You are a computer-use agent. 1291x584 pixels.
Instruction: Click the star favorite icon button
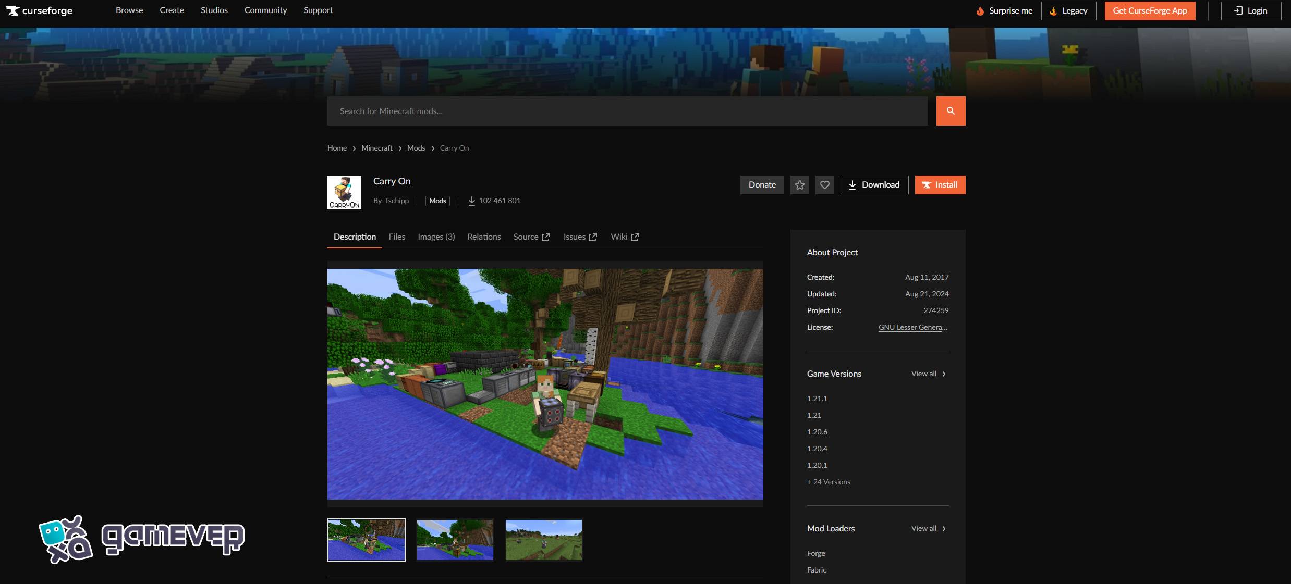click(x=799, y=185)
